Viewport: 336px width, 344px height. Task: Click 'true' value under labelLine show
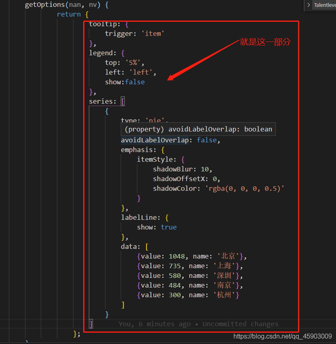coord(168,227)
